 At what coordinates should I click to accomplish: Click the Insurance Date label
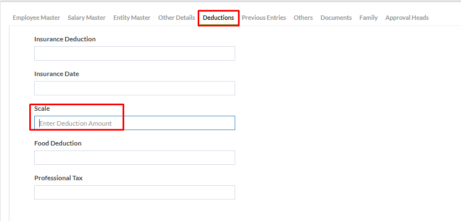(57, 74)
